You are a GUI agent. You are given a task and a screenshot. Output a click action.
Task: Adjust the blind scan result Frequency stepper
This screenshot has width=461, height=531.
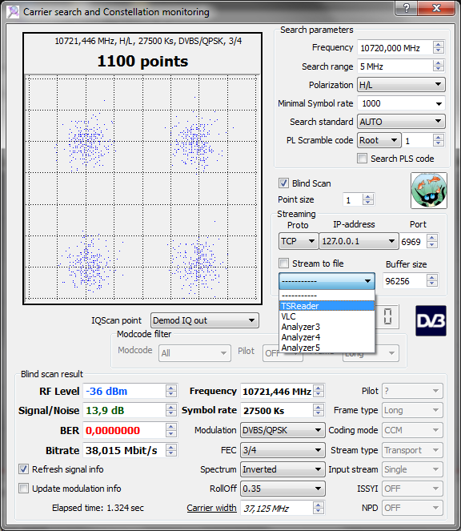click(319, 391)
